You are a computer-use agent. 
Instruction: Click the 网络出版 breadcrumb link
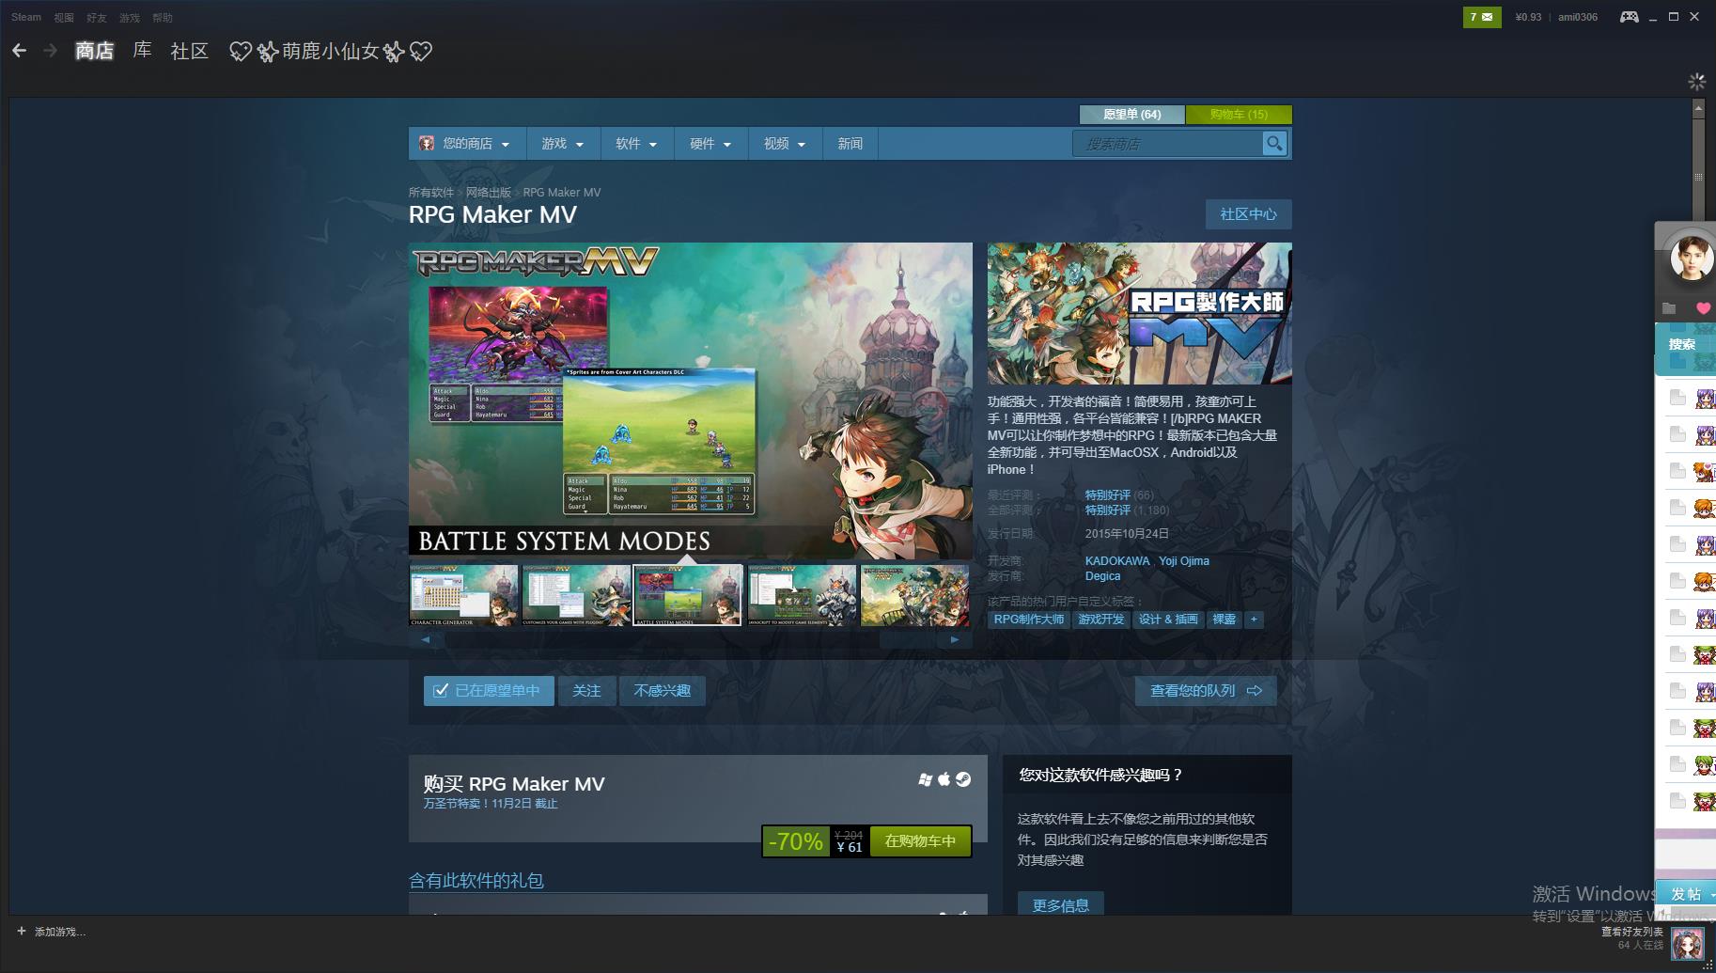click(x=489, y=193)
